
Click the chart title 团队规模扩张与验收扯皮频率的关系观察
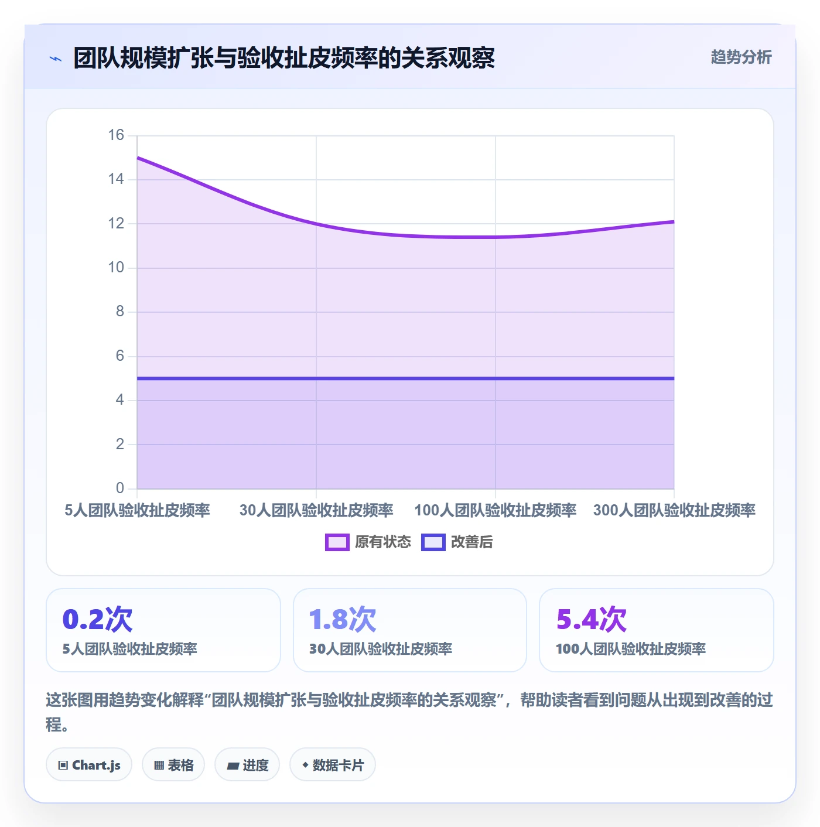tap(284, 58)
